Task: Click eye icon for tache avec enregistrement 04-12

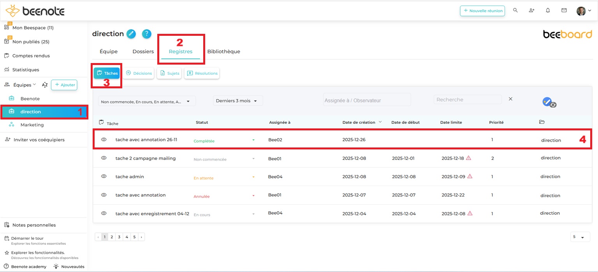Action: (104, 213)
